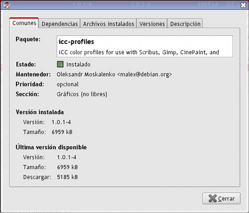Click the 'Versión instalada' heading
Image resolution: width=249 pixels, height=213 pixels.
pos(40,112)
